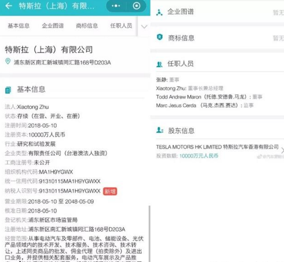The image size is (284, 262).
Task: Click the personnel entry Marc Jesus Cerda
Action: click(205, 105)
